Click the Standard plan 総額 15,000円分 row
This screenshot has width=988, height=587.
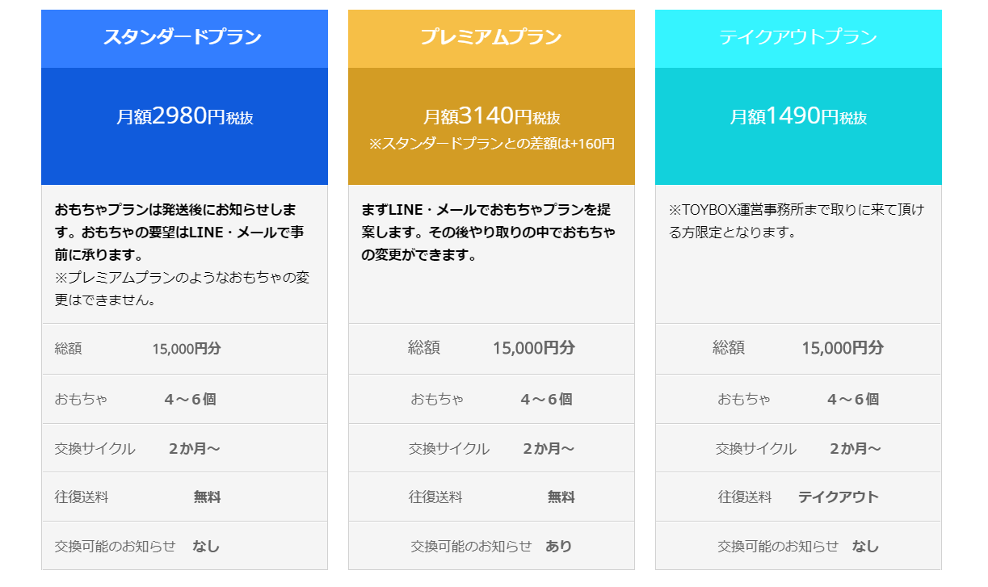[x=184, y=349]
